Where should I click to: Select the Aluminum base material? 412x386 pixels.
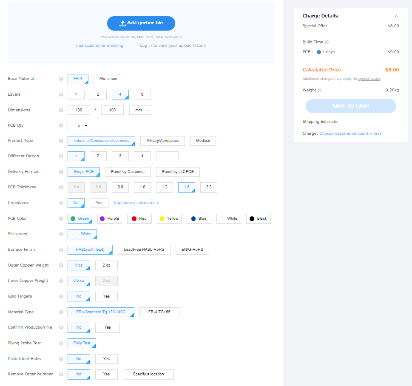tap(108, 79)
